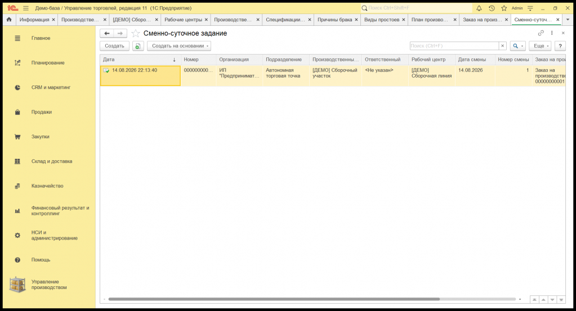Image resolution: width=576 pixels, height=311 pixels.
Task: Open the Закупки section
Action: click(40, 137)
